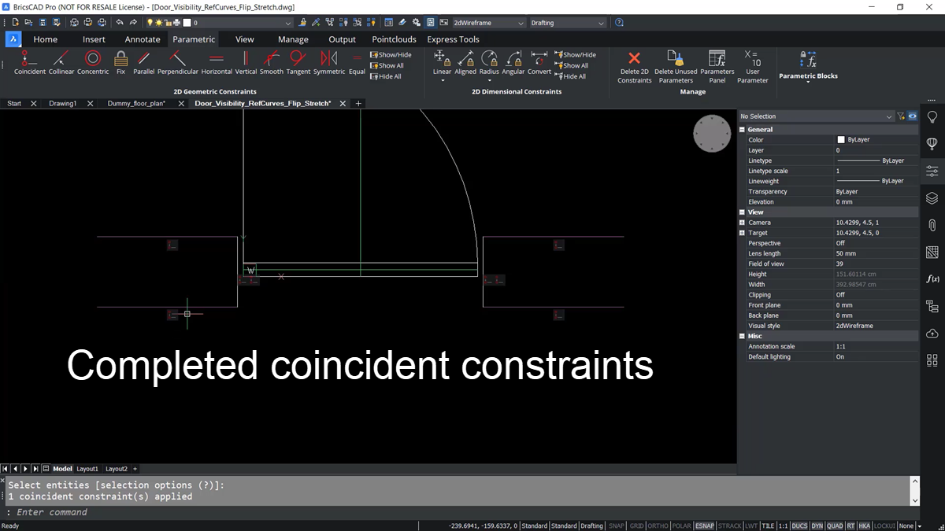945x531 pixels.
Task: Click the ByLayer color swatch
Action: (841, 139)
